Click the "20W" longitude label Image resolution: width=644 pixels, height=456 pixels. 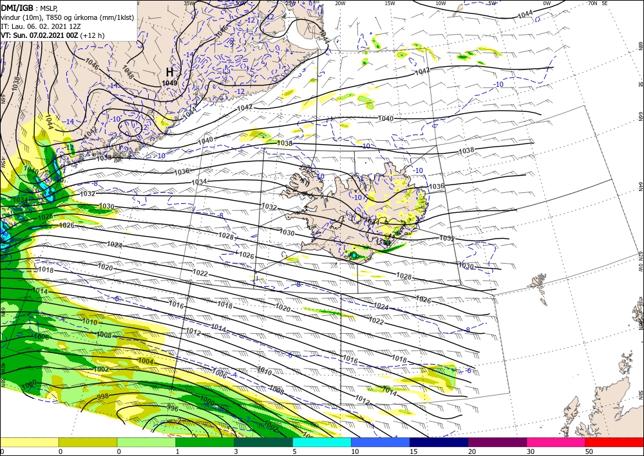pos(340,3)
